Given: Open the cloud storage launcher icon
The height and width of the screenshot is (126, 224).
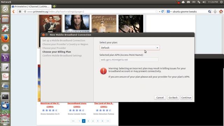Looking at the screenshot, I should (x=5, y=106).
